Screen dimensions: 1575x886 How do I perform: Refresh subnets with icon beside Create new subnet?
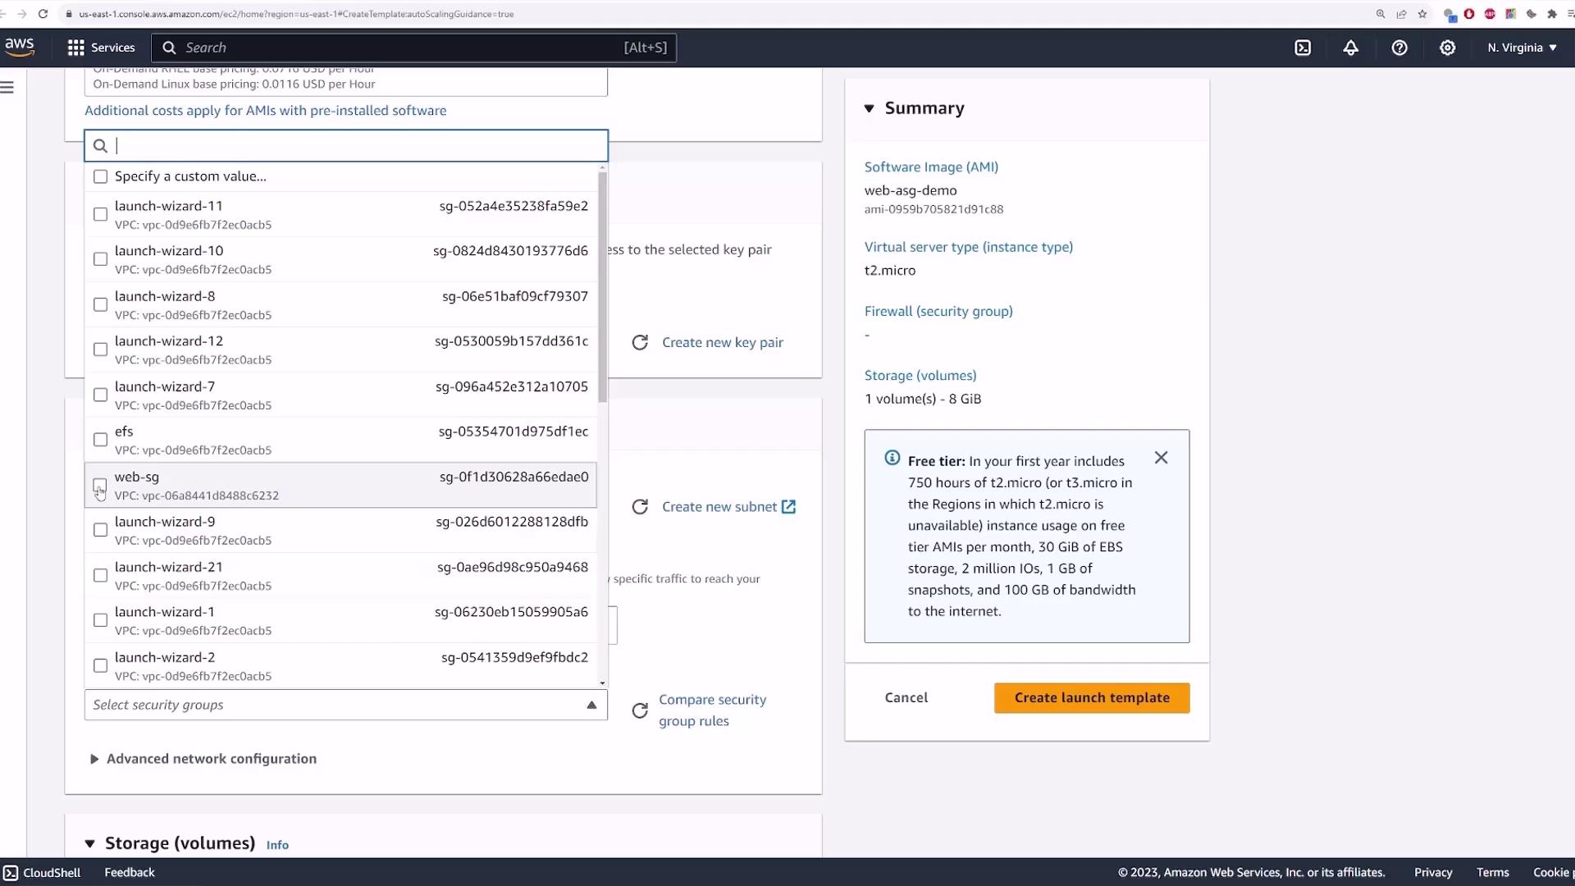[640, 507]
